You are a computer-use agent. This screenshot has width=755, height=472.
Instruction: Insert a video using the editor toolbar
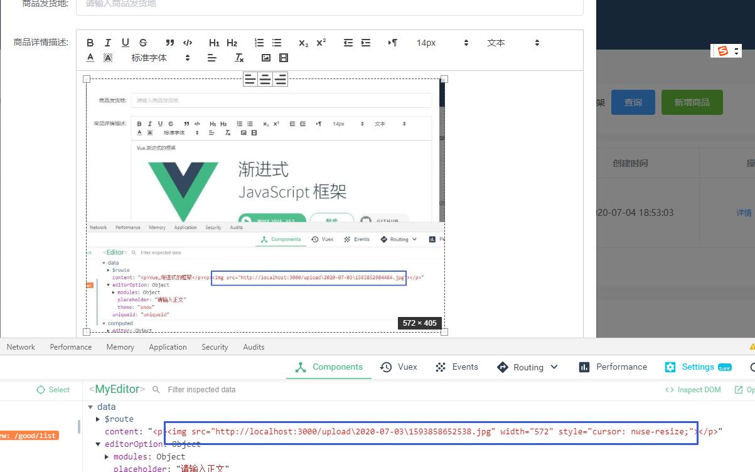pos(283,57)
